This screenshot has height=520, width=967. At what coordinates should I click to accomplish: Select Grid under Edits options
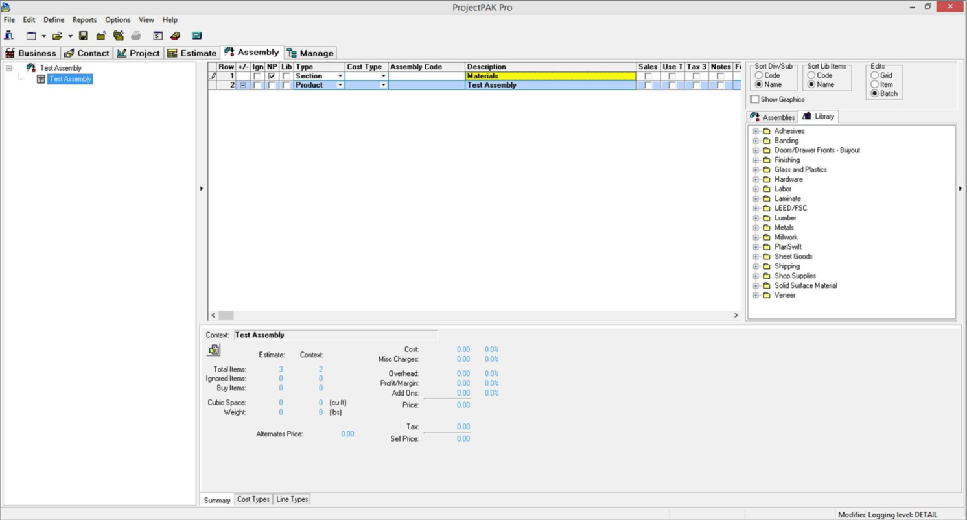click(874, 76)
